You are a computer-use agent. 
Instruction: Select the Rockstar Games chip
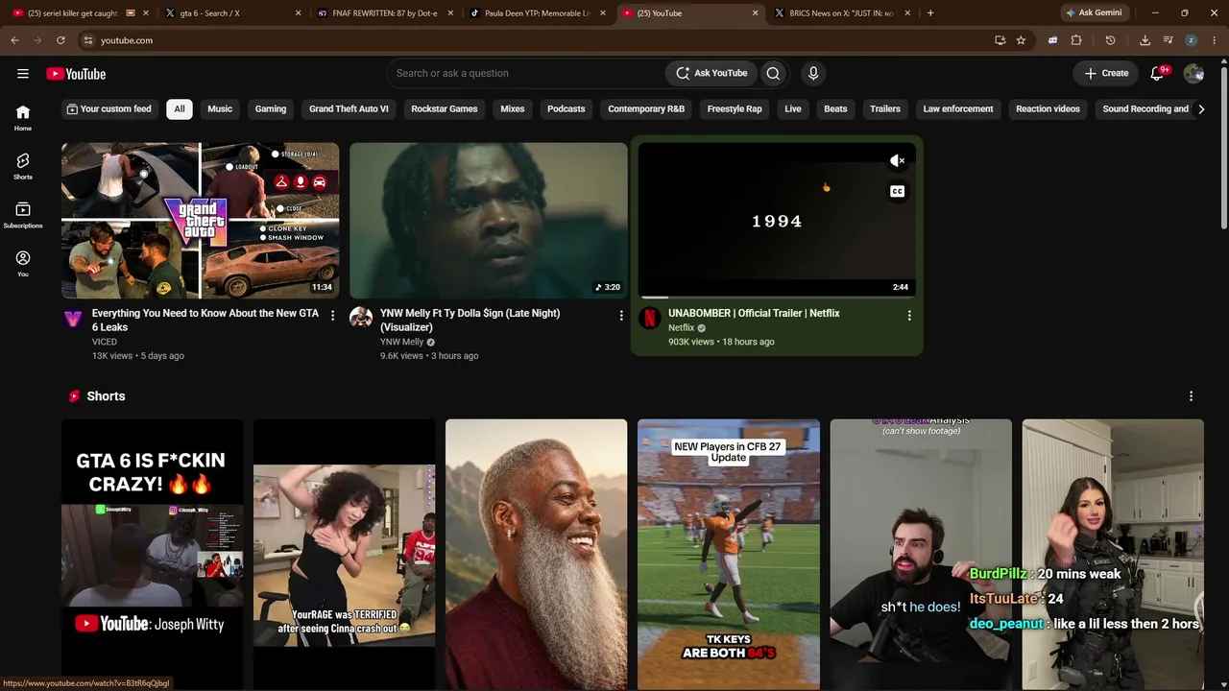[445, 108]
